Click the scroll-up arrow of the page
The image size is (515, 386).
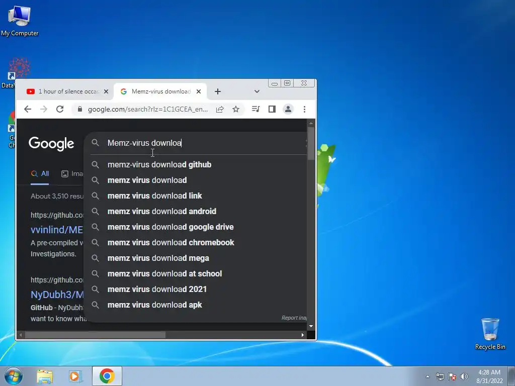click(311, 123)
